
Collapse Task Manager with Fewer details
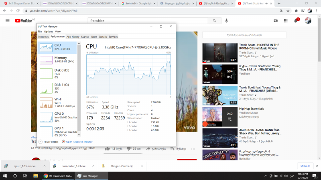click(50, 142)
